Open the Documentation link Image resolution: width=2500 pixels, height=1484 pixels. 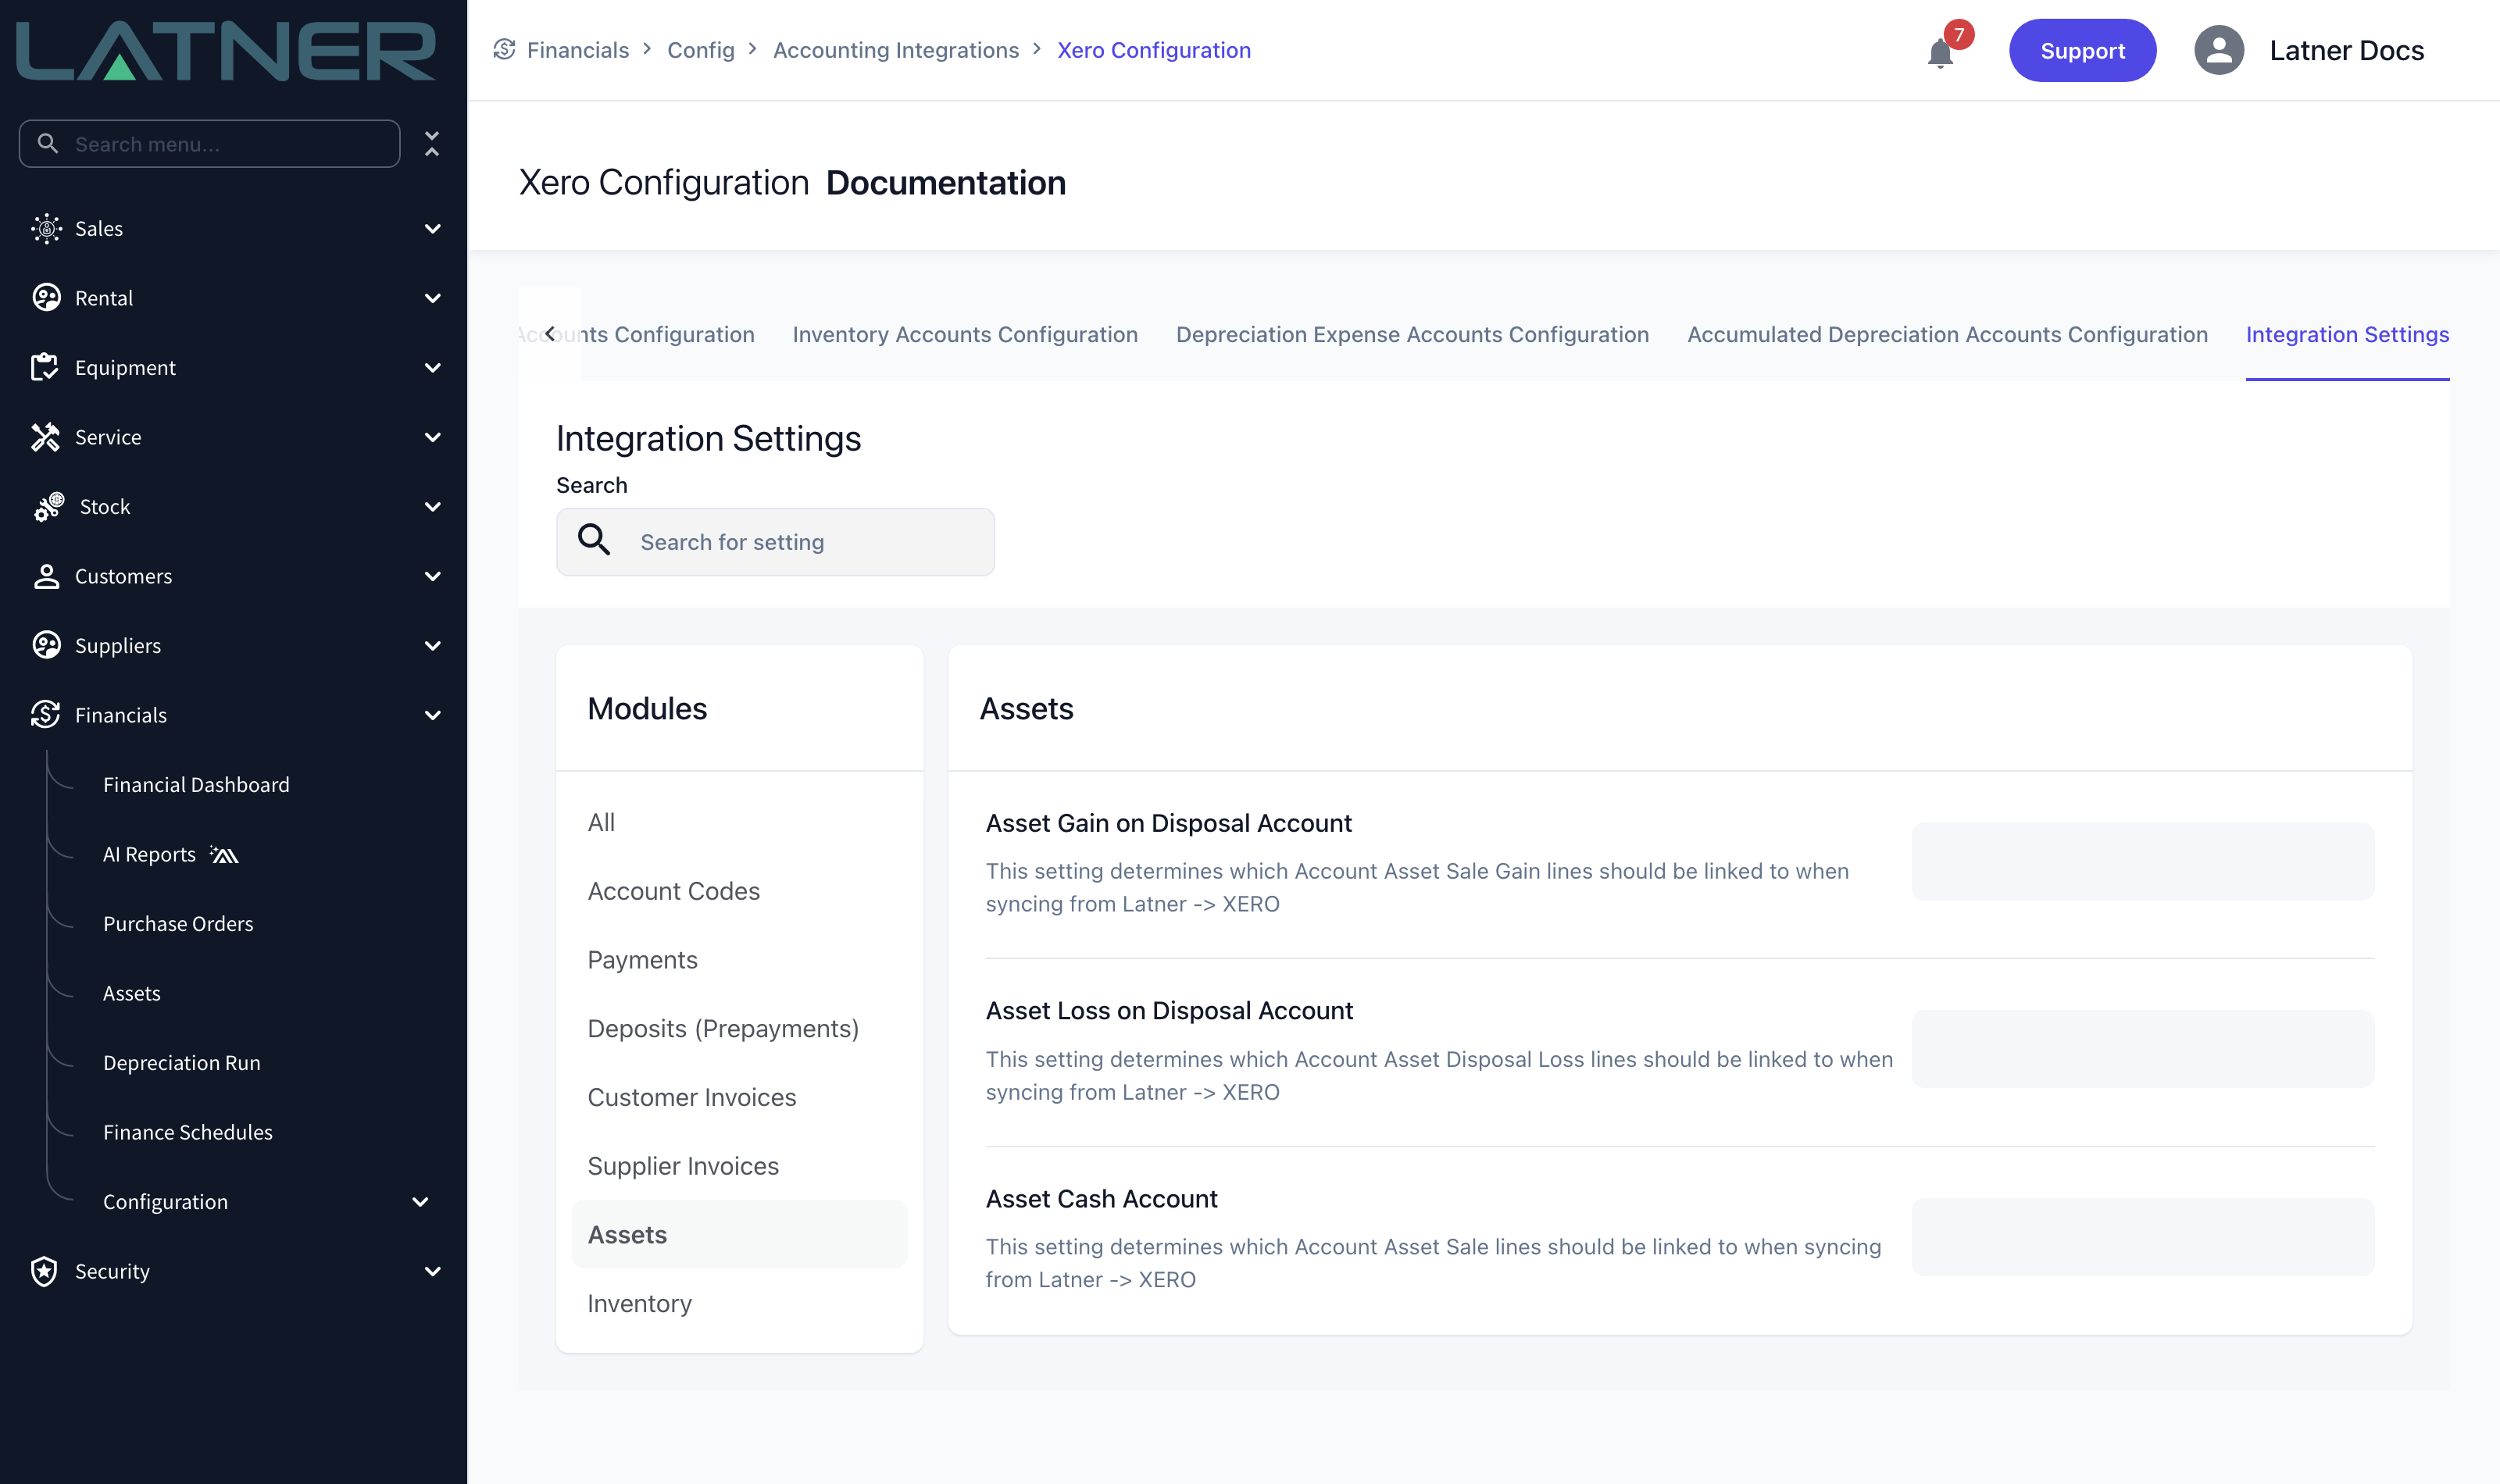945,183
